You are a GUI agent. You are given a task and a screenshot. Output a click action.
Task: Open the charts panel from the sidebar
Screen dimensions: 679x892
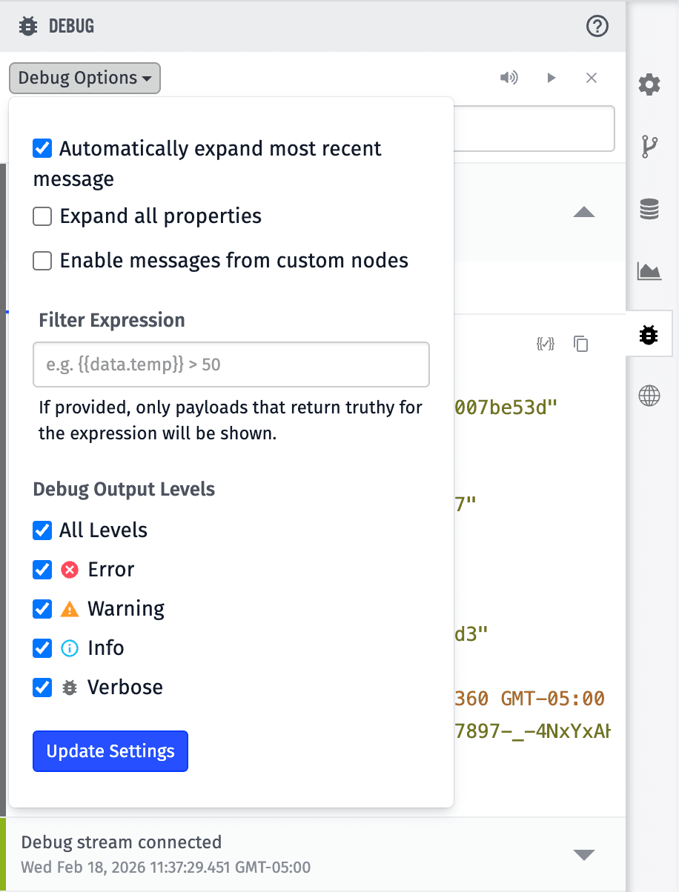(x=649, y=272)
